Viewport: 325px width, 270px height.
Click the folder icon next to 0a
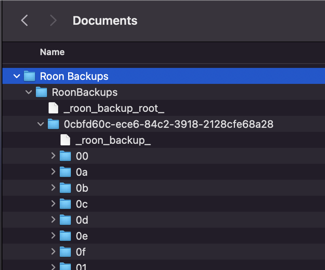tap(65, 172)
